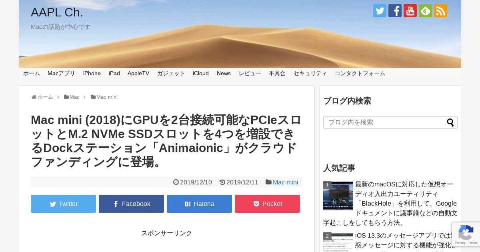Open the Twitter icon in the header

pyautogui.click(x=380, y=11)
